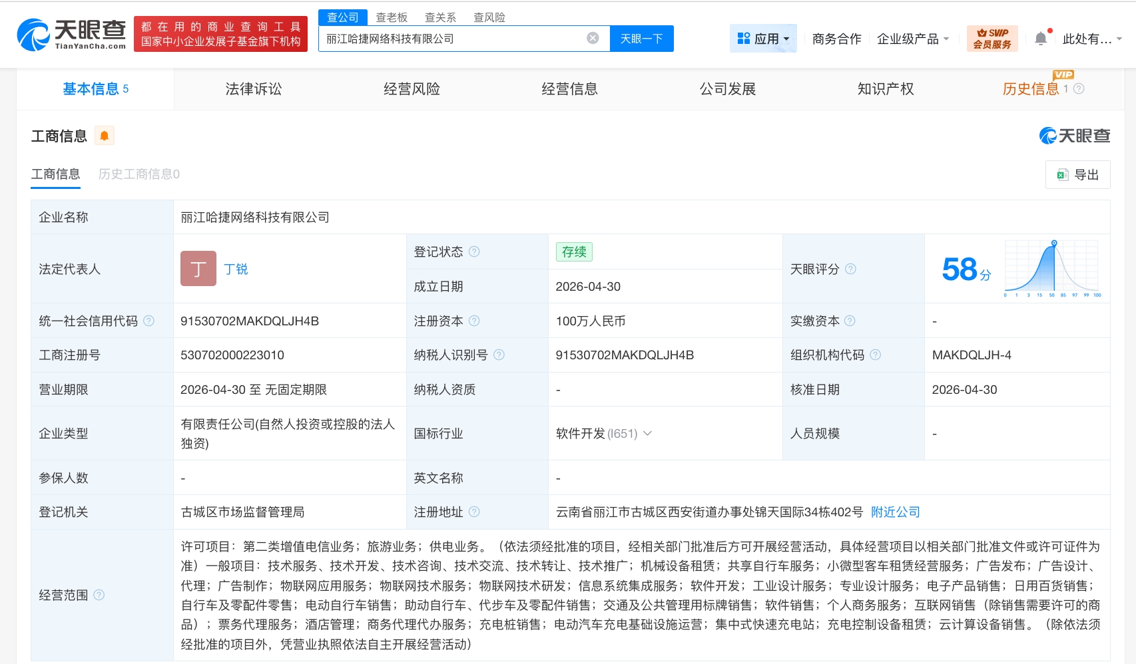
Task: Open the 历史信息 VIP tab
Action: [1031, 88]
